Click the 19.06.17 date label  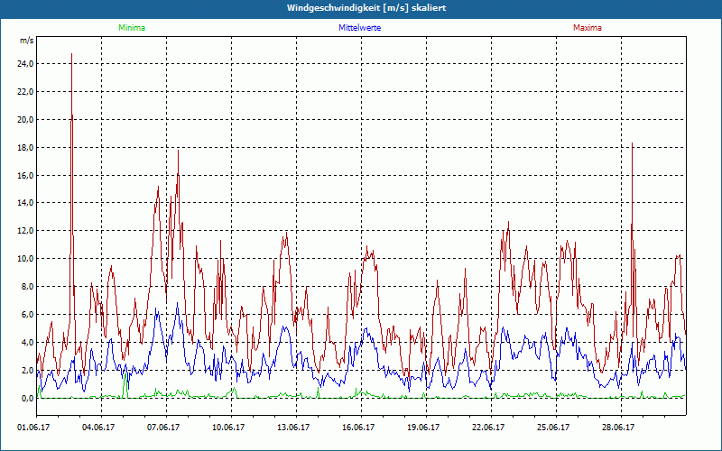tap(423, 428)
